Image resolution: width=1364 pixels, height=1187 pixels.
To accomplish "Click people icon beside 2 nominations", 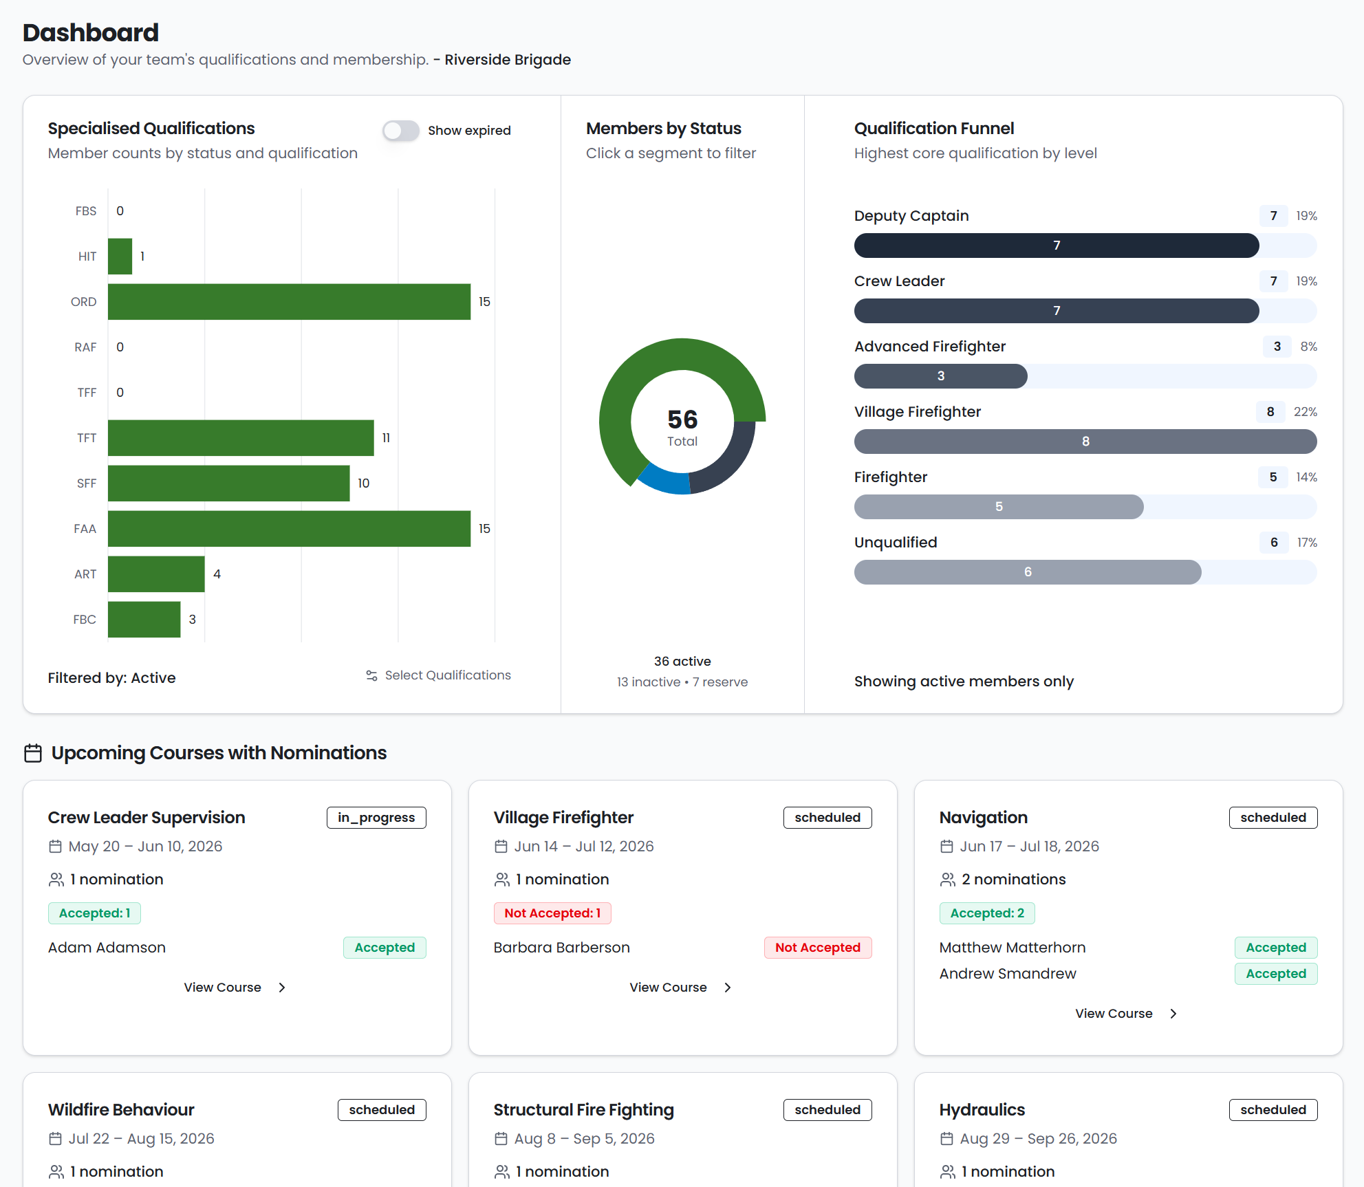I will (948, 880).
